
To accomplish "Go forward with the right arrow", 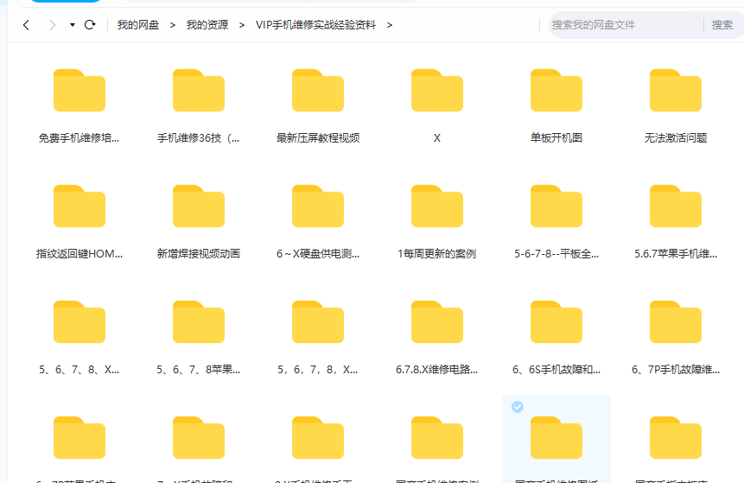I will 53,25.
